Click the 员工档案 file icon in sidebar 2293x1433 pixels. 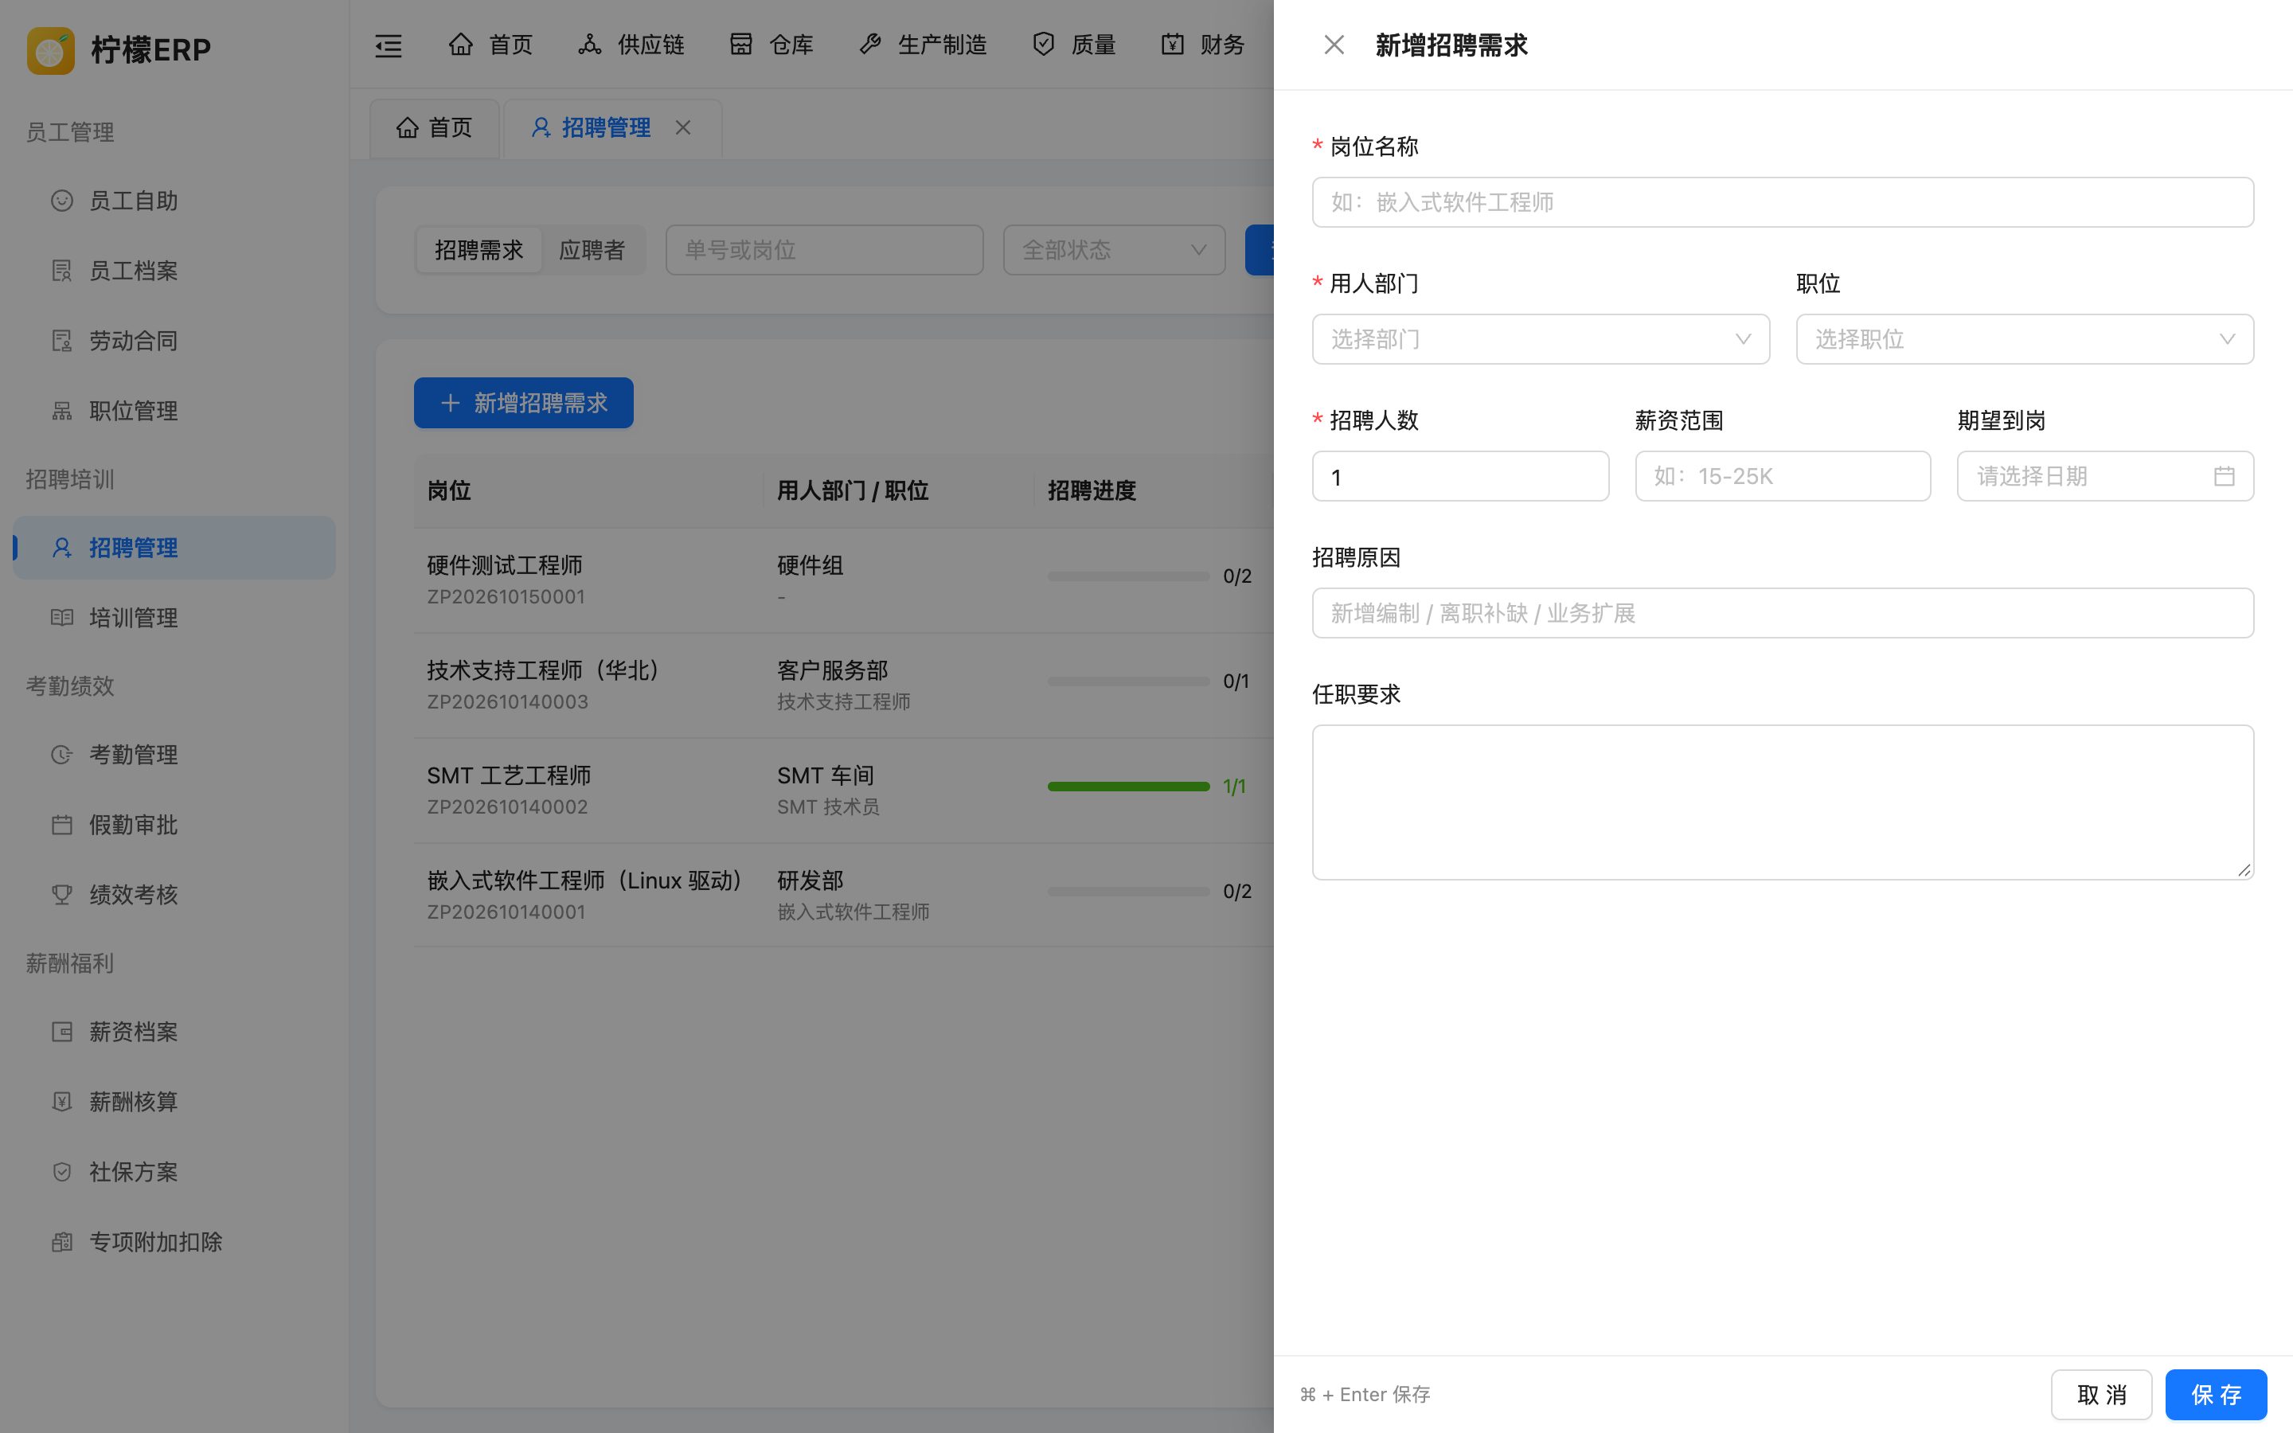coord(61,271)
